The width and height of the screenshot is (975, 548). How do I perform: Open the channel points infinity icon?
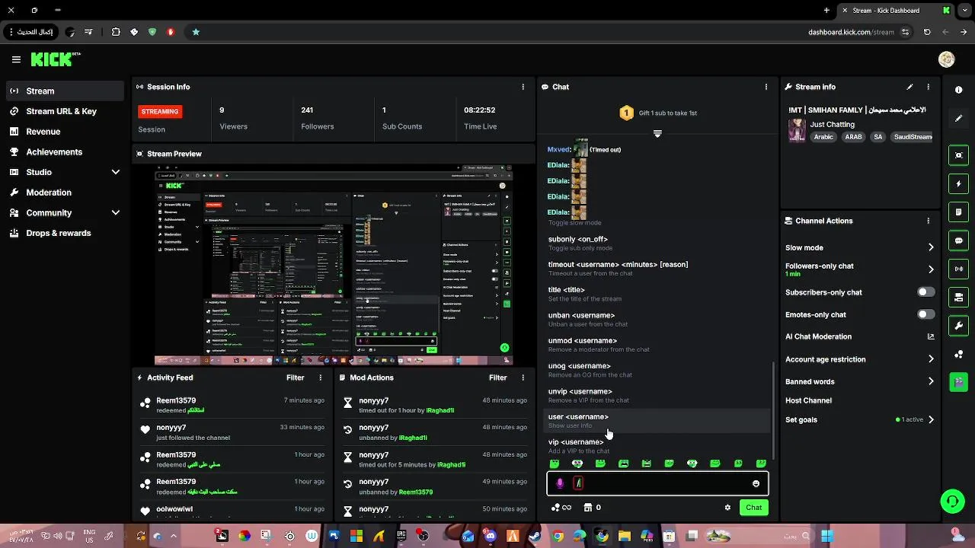(x=561, y=508)
